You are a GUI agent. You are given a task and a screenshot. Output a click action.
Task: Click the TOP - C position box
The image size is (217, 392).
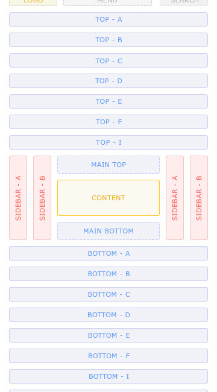pos(108,60)
